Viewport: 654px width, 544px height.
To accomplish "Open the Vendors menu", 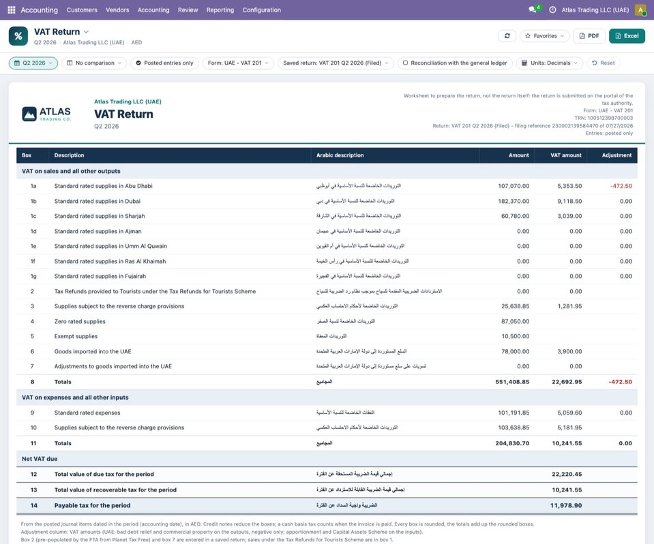I will (117, 10).
